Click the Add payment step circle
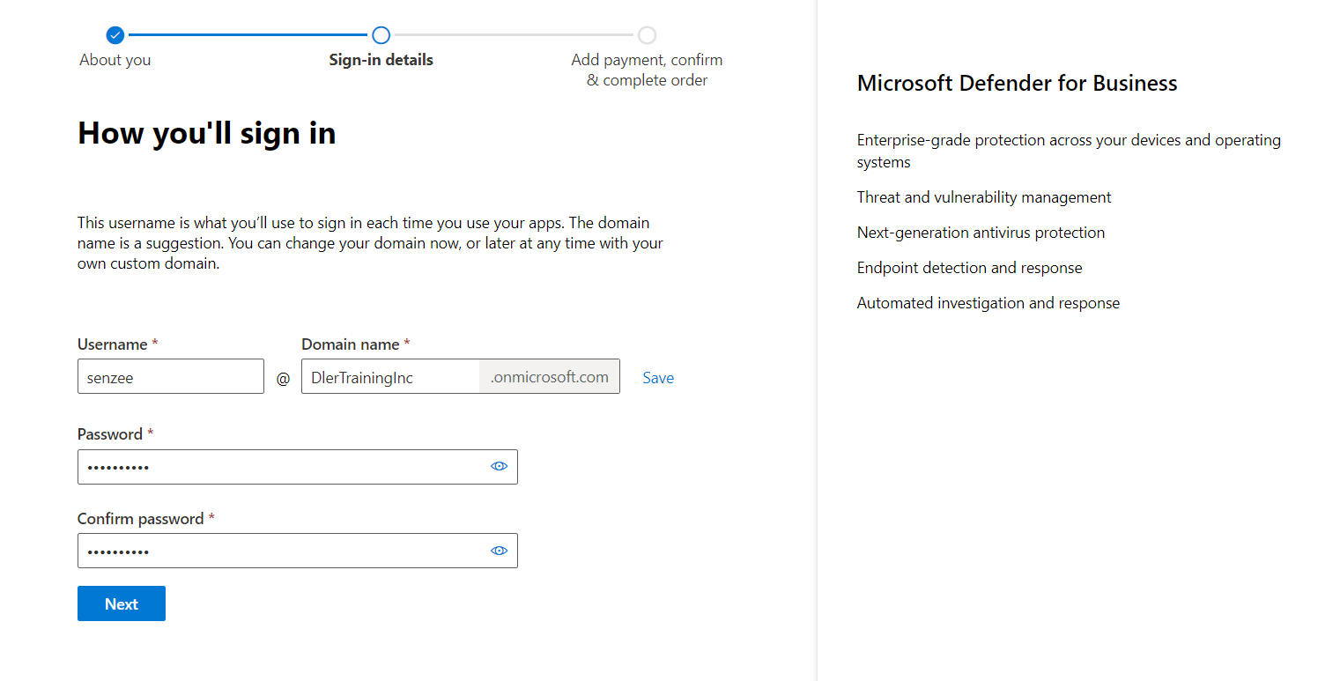This screenshot has height=681, width=1318. point(647,35)
